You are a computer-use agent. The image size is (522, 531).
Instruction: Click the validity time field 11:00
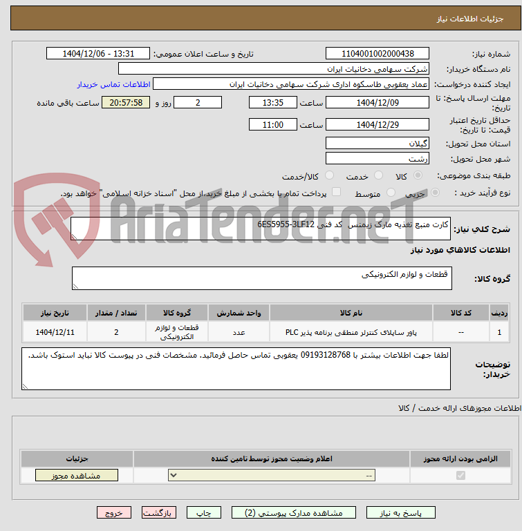coord(272,124)
